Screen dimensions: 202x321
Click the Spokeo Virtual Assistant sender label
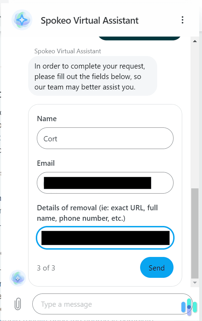click(x=67, y=51)
